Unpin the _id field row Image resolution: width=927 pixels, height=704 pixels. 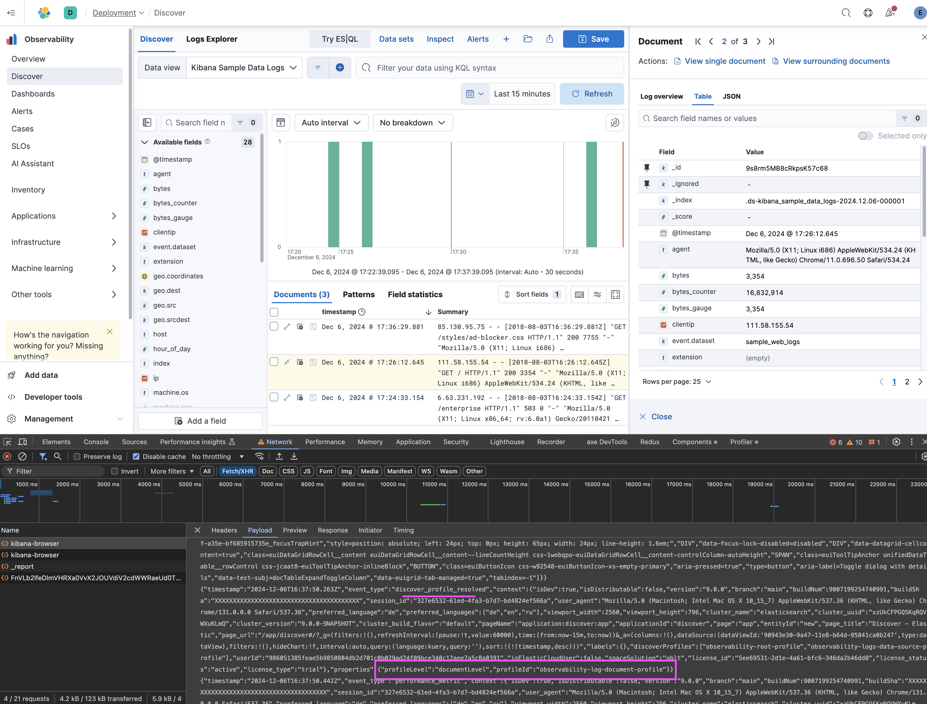click(647, 168)
